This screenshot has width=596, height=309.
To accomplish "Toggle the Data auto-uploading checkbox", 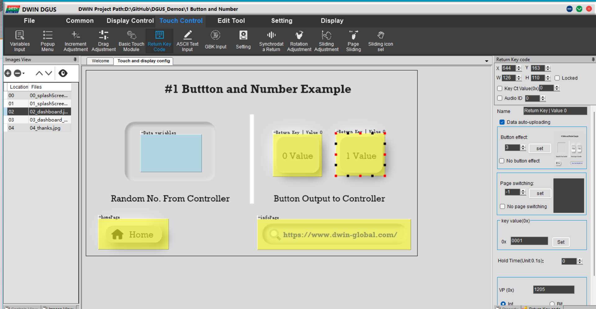I will (x=502, y=122).
